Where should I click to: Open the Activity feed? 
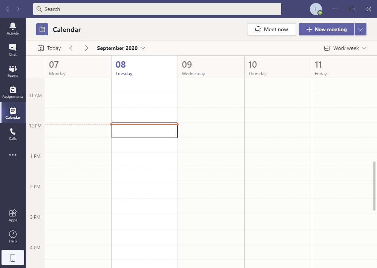(13, 28)
